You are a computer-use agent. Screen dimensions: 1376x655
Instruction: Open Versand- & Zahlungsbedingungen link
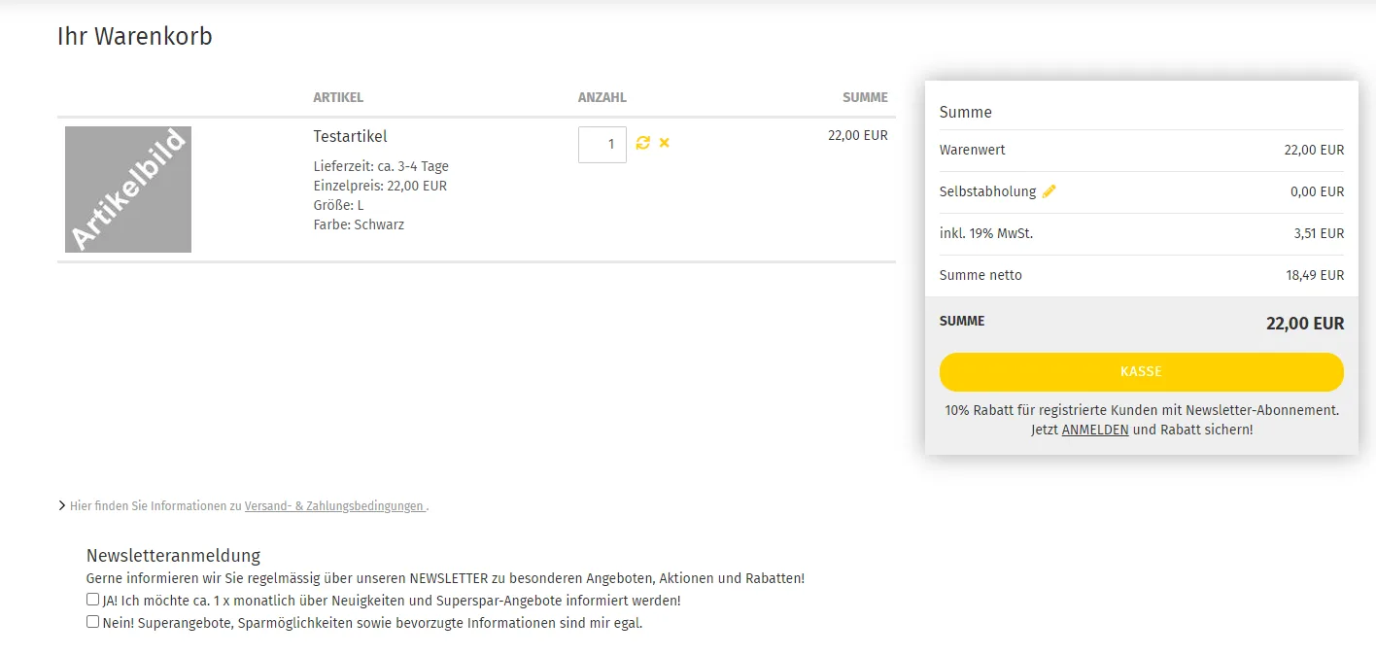[334, 506]
